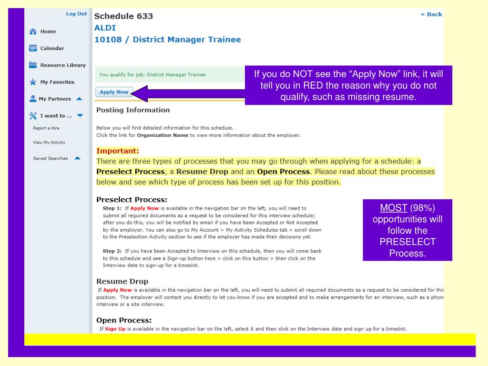
Task: Click the Step 2: label
Action: pos(112,251)
